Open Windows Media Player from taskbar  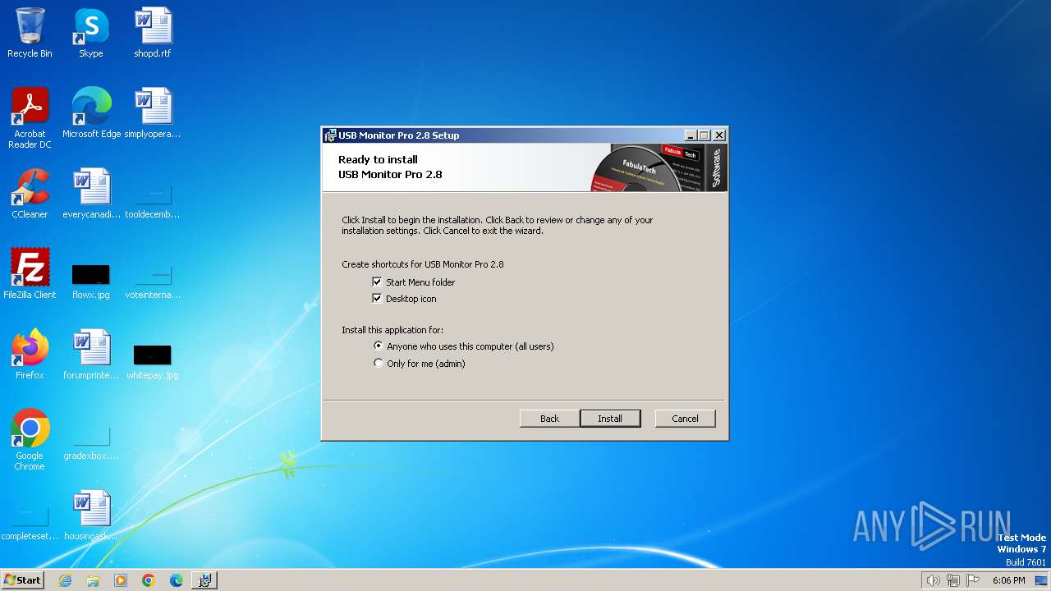tap(121, 580)
